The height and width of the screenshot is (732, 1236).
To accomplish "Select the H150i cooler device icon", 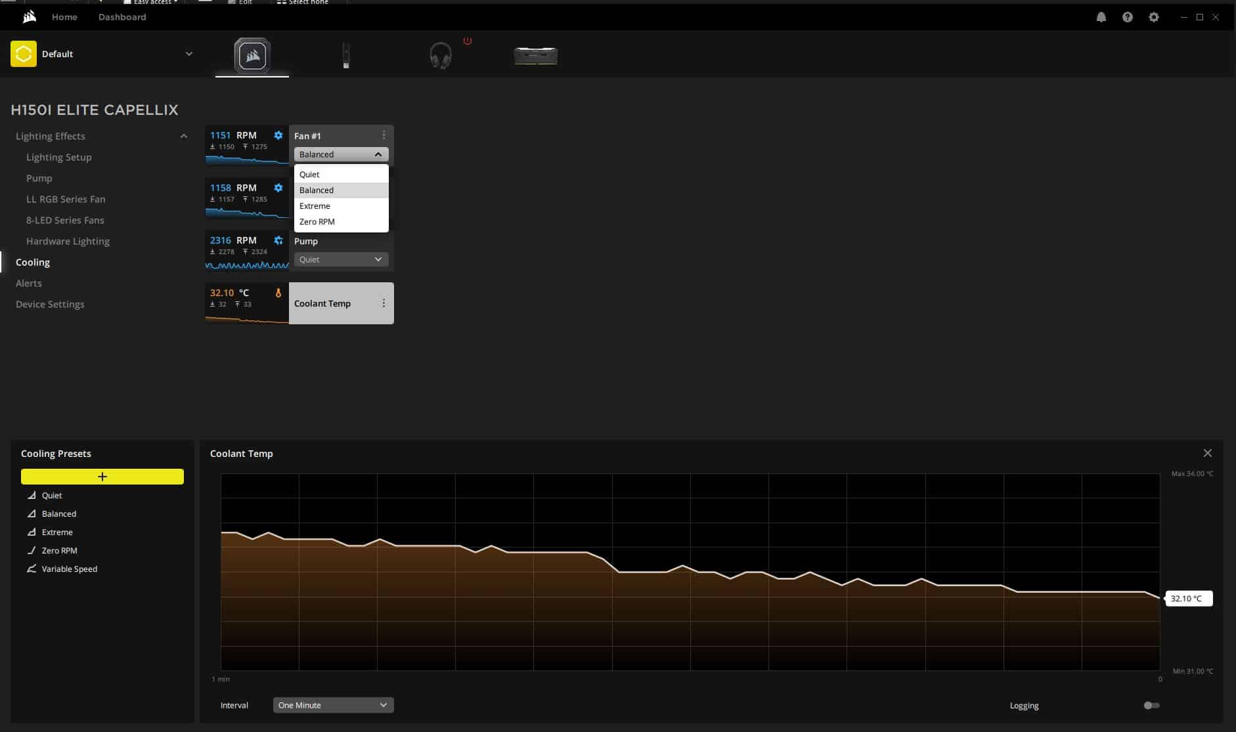I will click(x=252, y=56).
